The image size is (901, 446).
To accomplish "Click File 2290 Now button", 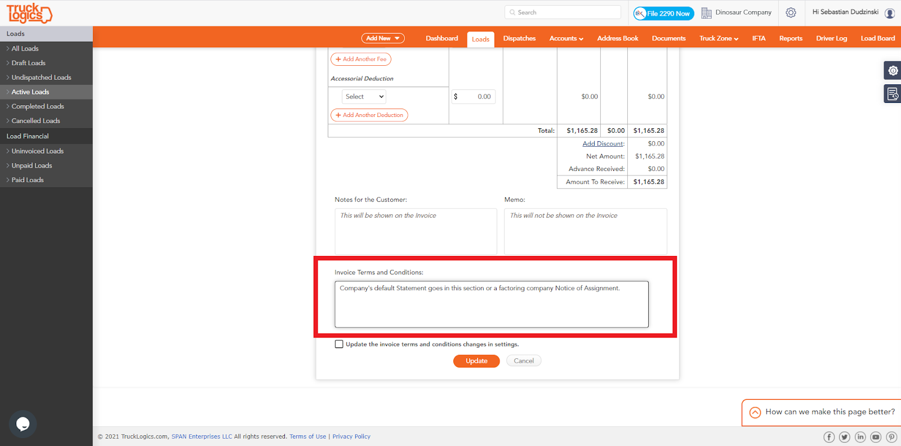I will tap(664, 13).
